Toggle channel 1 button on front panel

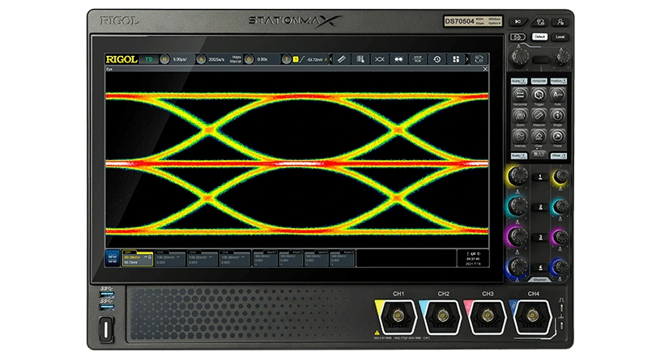point(539,176)
